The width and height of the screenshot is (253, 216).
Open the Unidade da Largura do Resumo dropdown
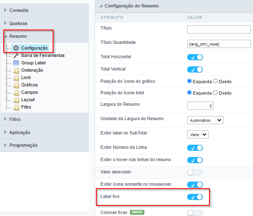click(205, 120)
